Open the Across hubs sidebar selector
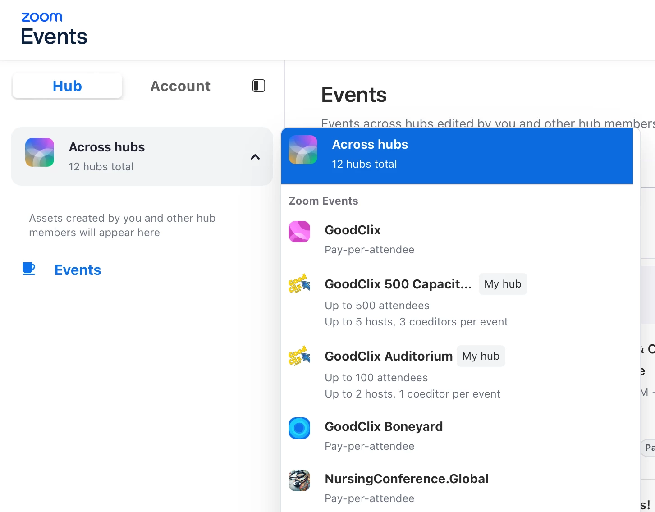Viewport: 655px width, 512px height. coord(142,156)
